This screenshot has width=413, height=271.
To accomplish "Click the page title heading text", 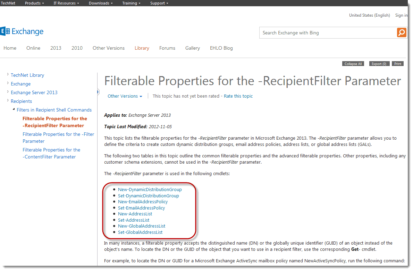I will coord(253,81).
